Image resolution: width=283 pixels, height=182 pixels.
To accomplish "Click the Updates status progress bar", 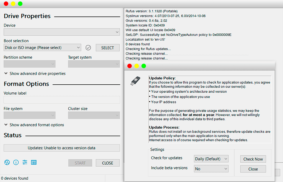I will [62, 148].
